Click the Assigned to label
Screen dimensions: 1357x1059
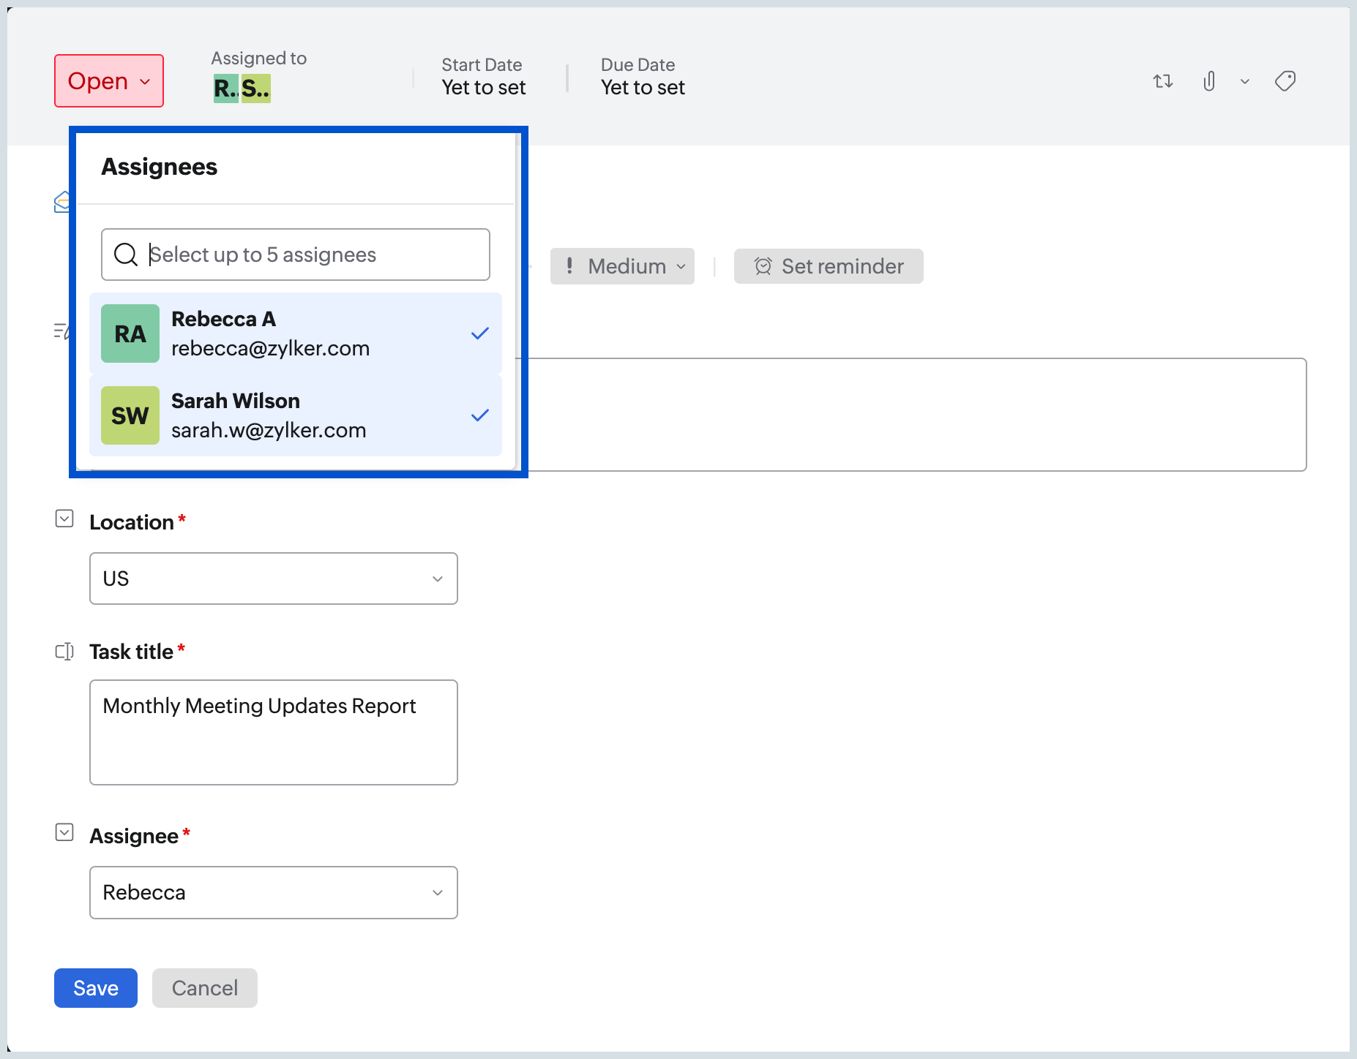(259, 59)
